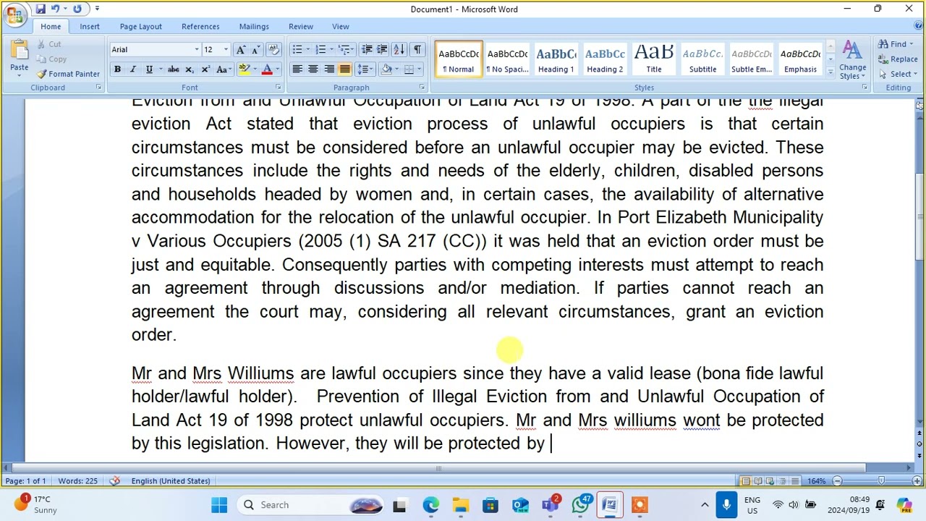The height and width of the screenshot is (521, 926).
Task: Shrink the font size
Action: coord(256,49)
